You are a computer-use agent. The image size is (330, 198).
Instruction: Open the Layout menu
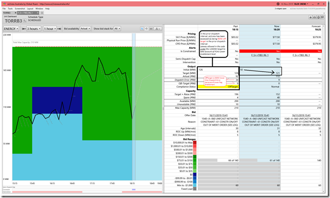(x=30, y=9)
